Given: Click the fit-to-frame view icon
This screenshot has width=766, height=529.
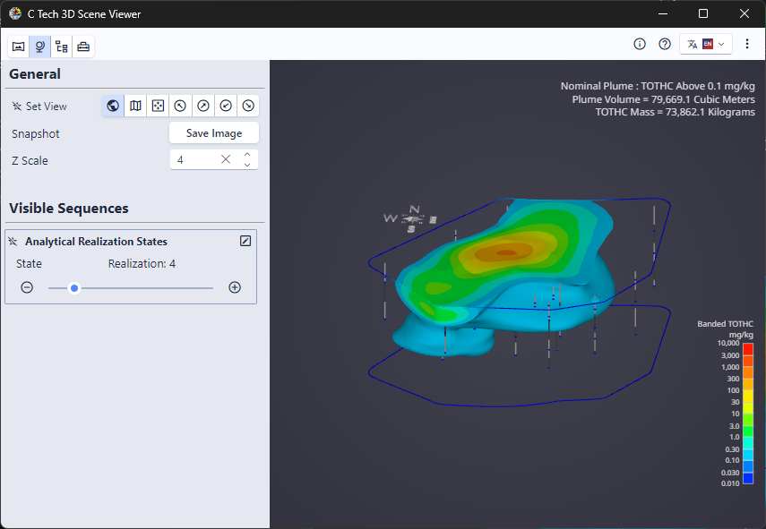Looking at the screenshot, I should (158, 106).
